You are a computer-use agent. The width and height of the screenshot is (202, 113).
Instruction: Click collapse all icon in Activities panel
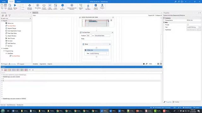[x=6, y=15]
